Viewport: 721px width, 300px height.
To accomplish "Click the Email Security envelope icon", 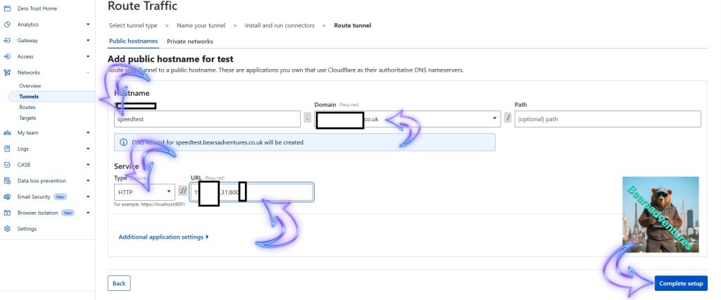I will click(x=7, y=196).
